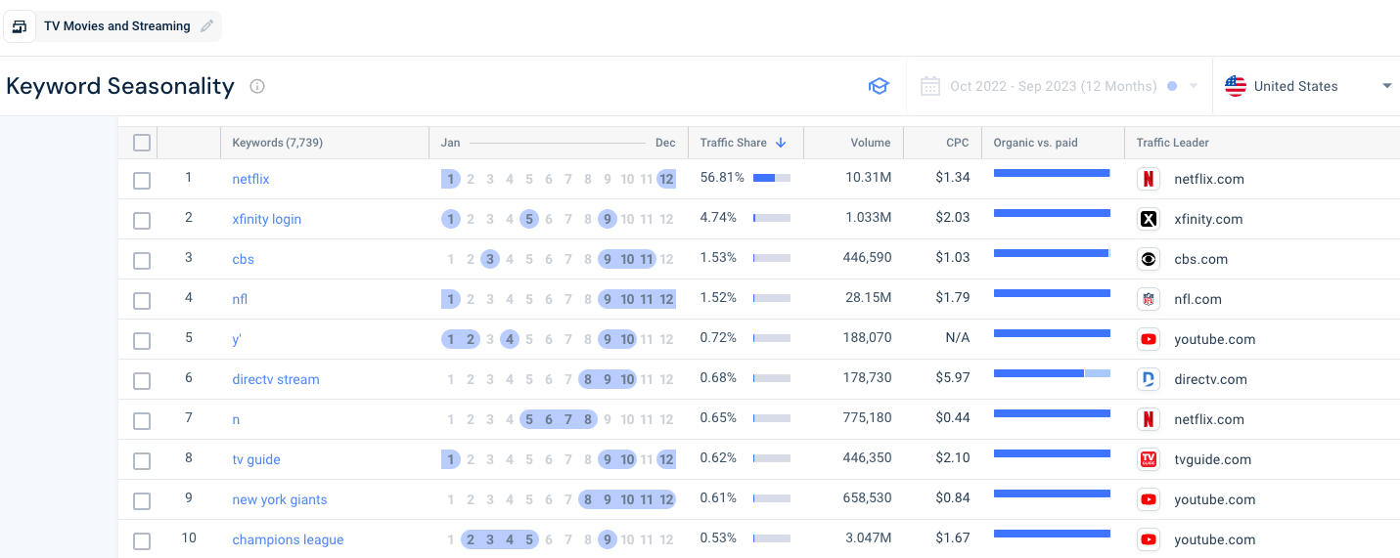Click the United States flag icon
The width and height of the screenshot is (1400, 558).
click(1236, 86)
